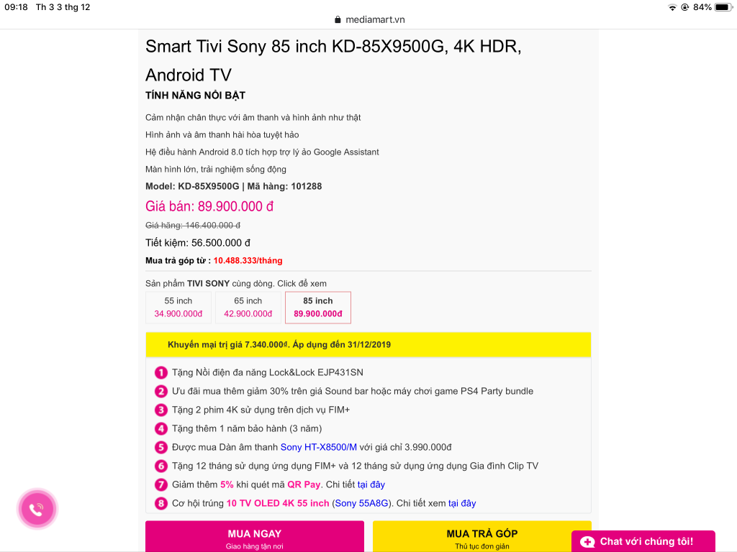
Task: Tap the Wi-Fi status icon
Action: click(x=672, y=7)
